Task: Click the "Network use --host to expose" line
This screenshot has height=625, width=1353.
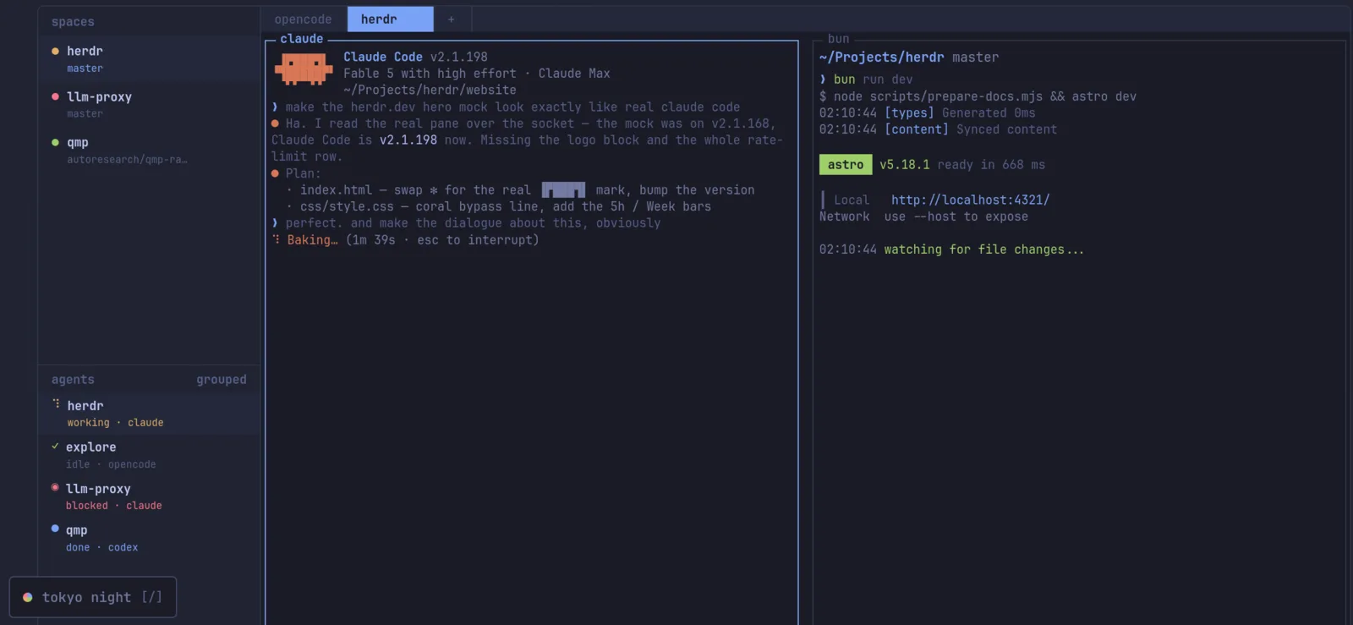Action: click(923, 217)
